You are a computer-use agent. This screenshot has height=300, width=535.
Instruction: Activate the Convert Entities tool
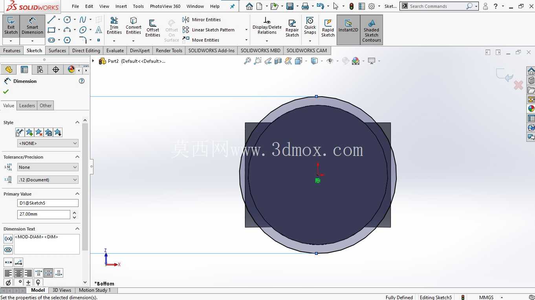(x=134, y=26)
